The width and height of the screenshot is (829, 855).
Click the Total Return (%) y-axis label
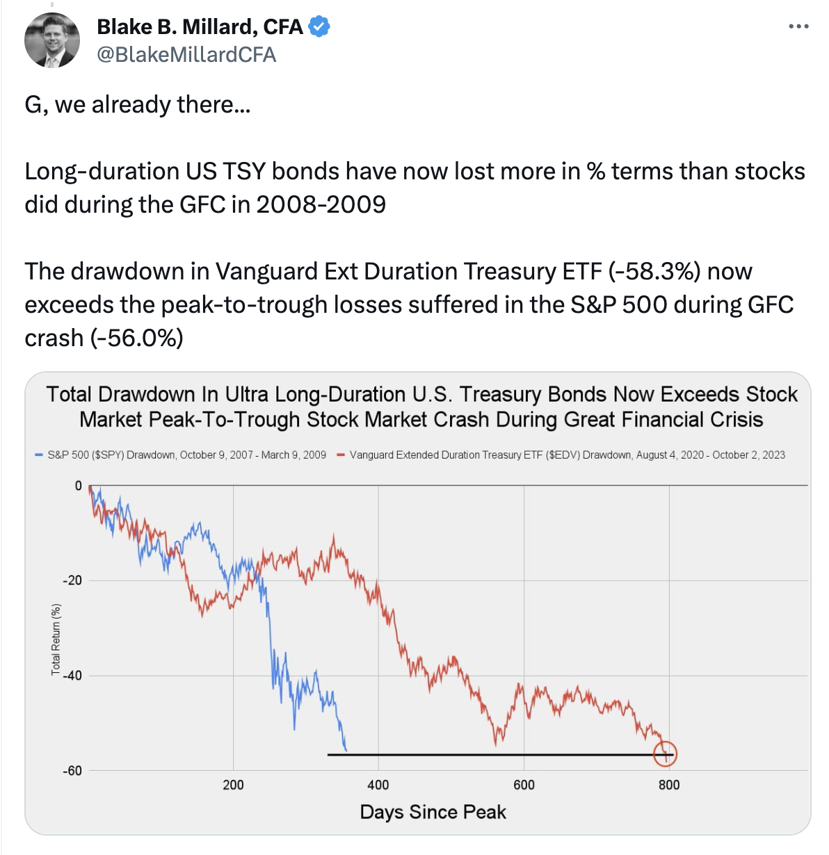[x=56, y=640]
